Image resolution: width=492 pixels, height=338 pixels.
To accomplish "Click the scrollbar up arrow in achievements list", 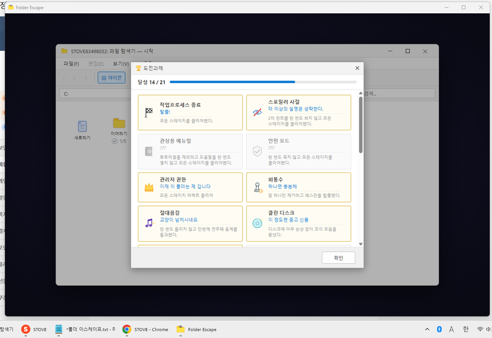I will point(361,93).
